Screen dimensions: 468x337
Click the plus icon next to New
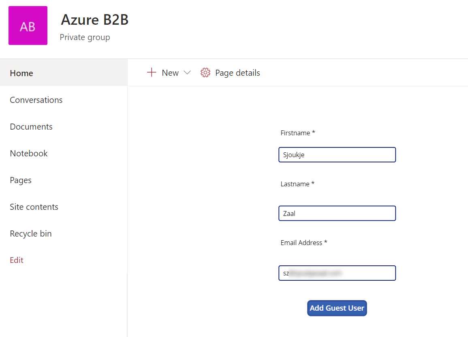[151, 73]
